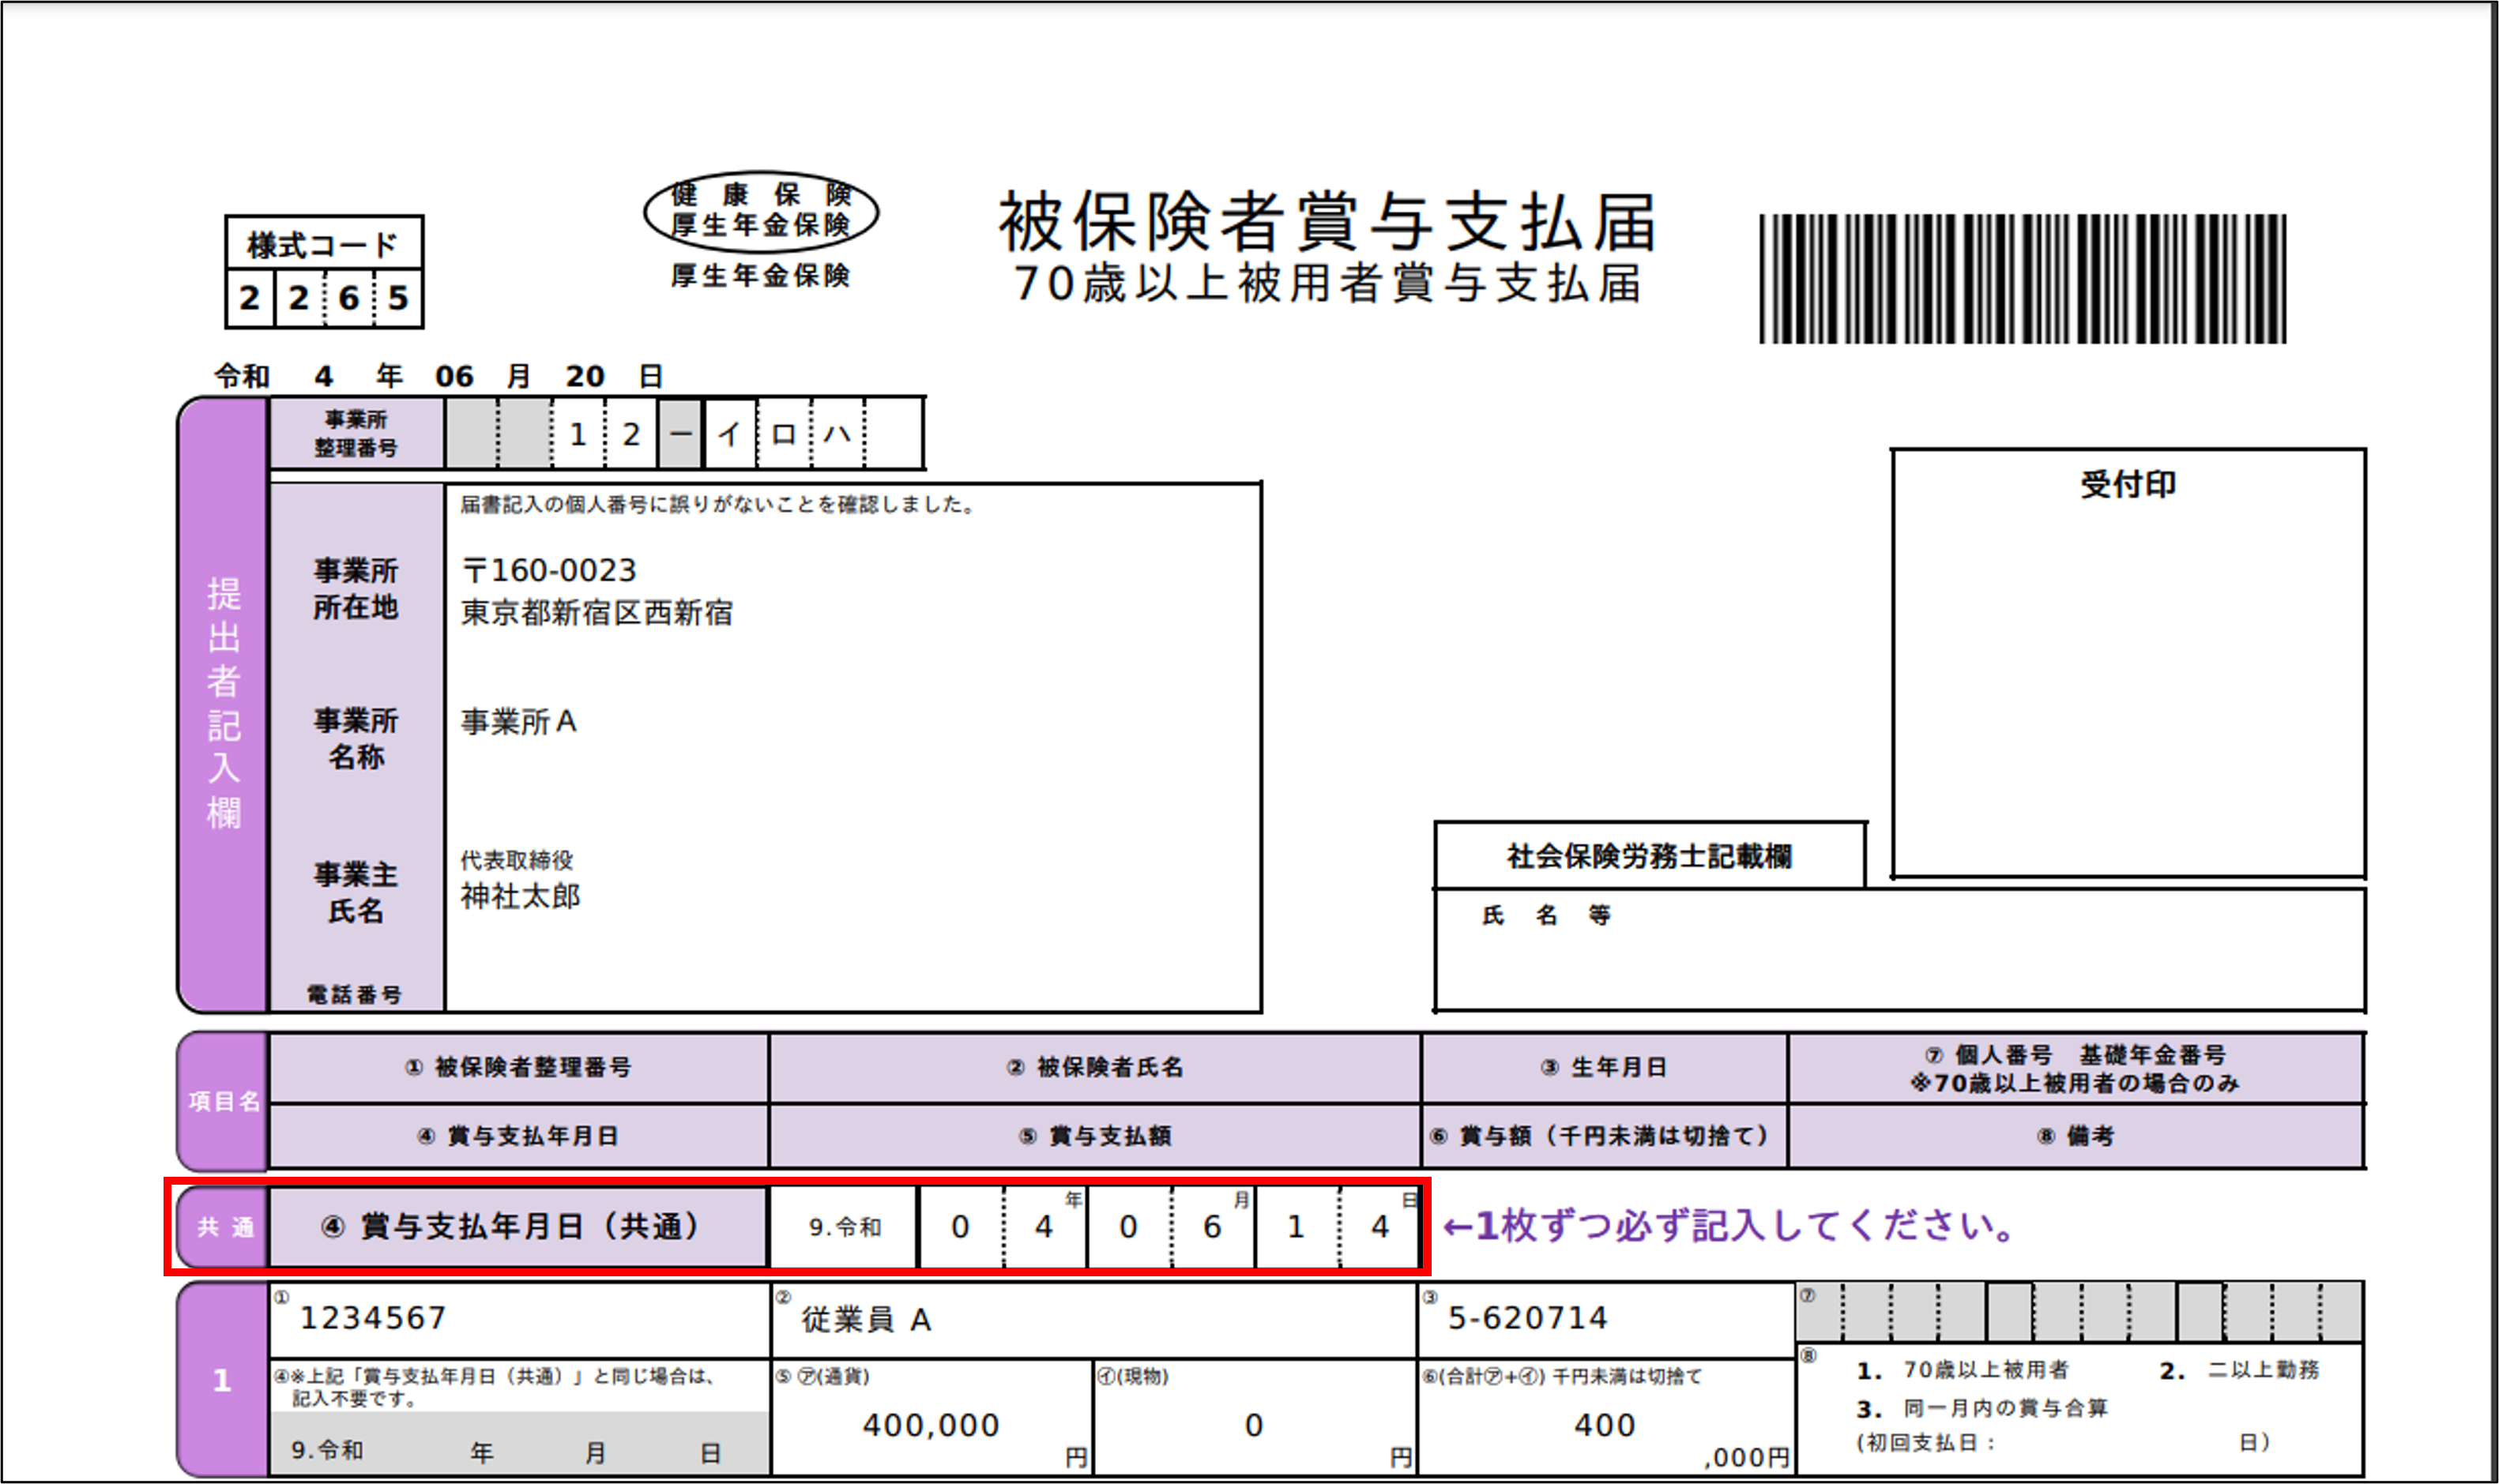Click the address 東京都新宿区西新宿
The image size is (2499, 1484).
(597, 612)
